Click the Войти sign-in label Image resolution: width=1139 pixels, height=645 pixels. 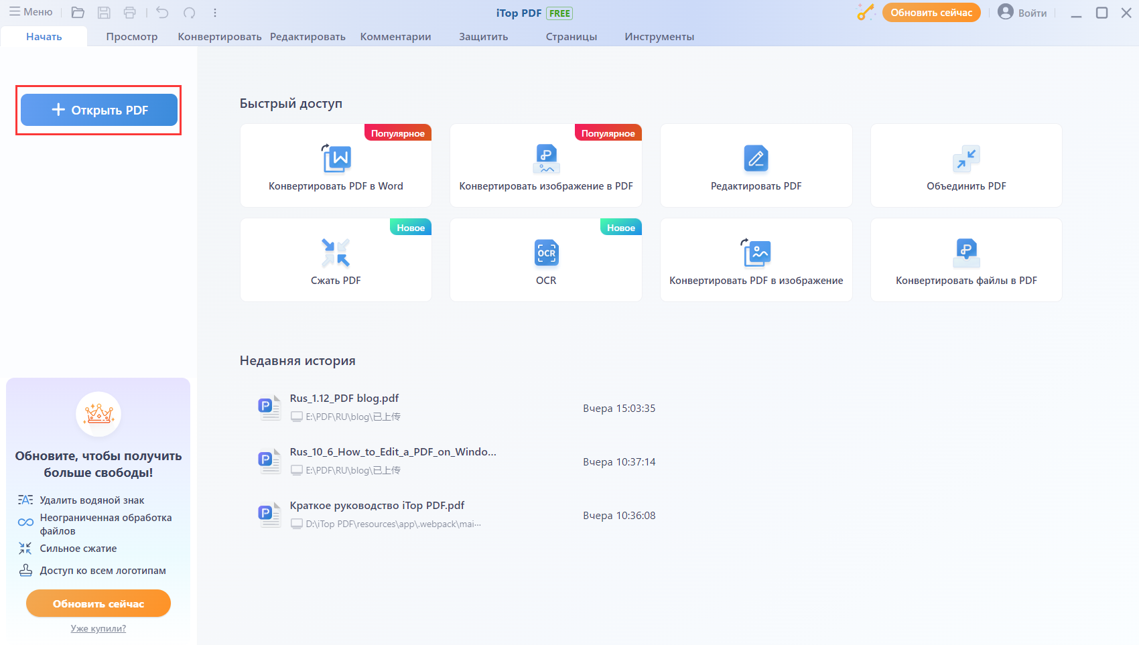(1032, 13)
